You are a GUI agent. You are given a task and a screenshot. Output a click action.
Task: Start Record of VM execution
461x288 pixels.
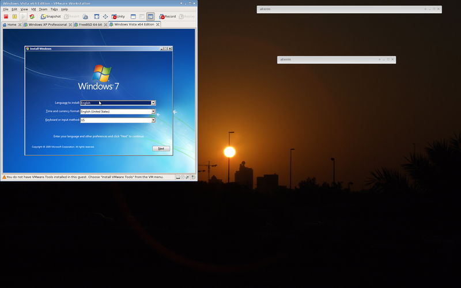(168, 17)
